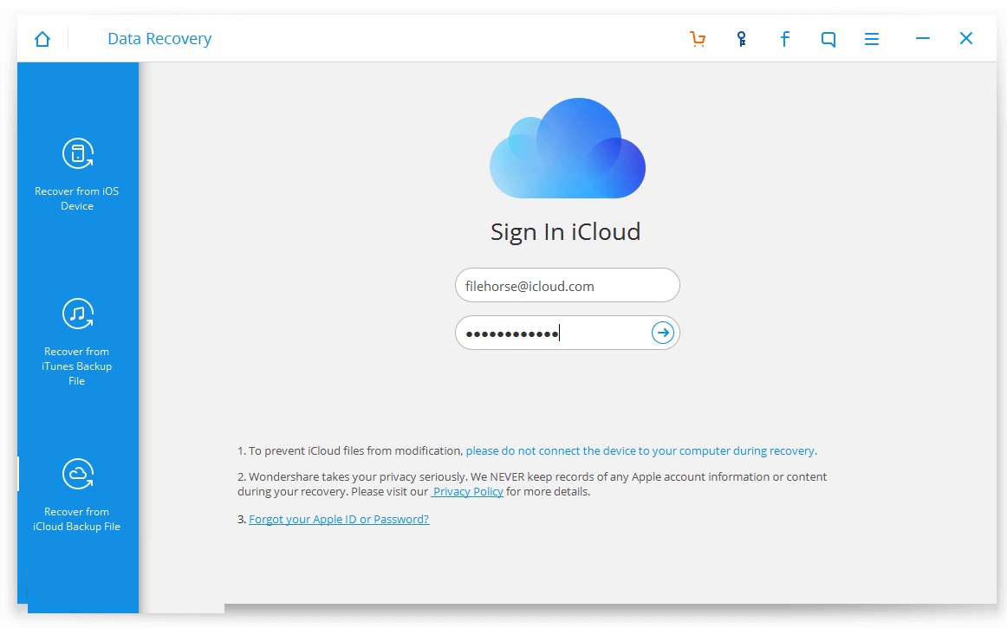Click the Sign In iCloud heading
Viewport: 1007px width, 628px height.
point(565,232)
